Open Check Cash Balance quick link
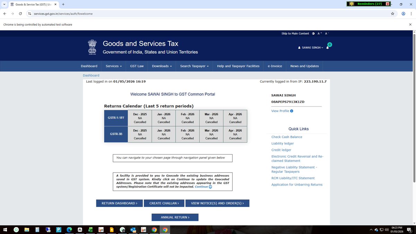 287,137
